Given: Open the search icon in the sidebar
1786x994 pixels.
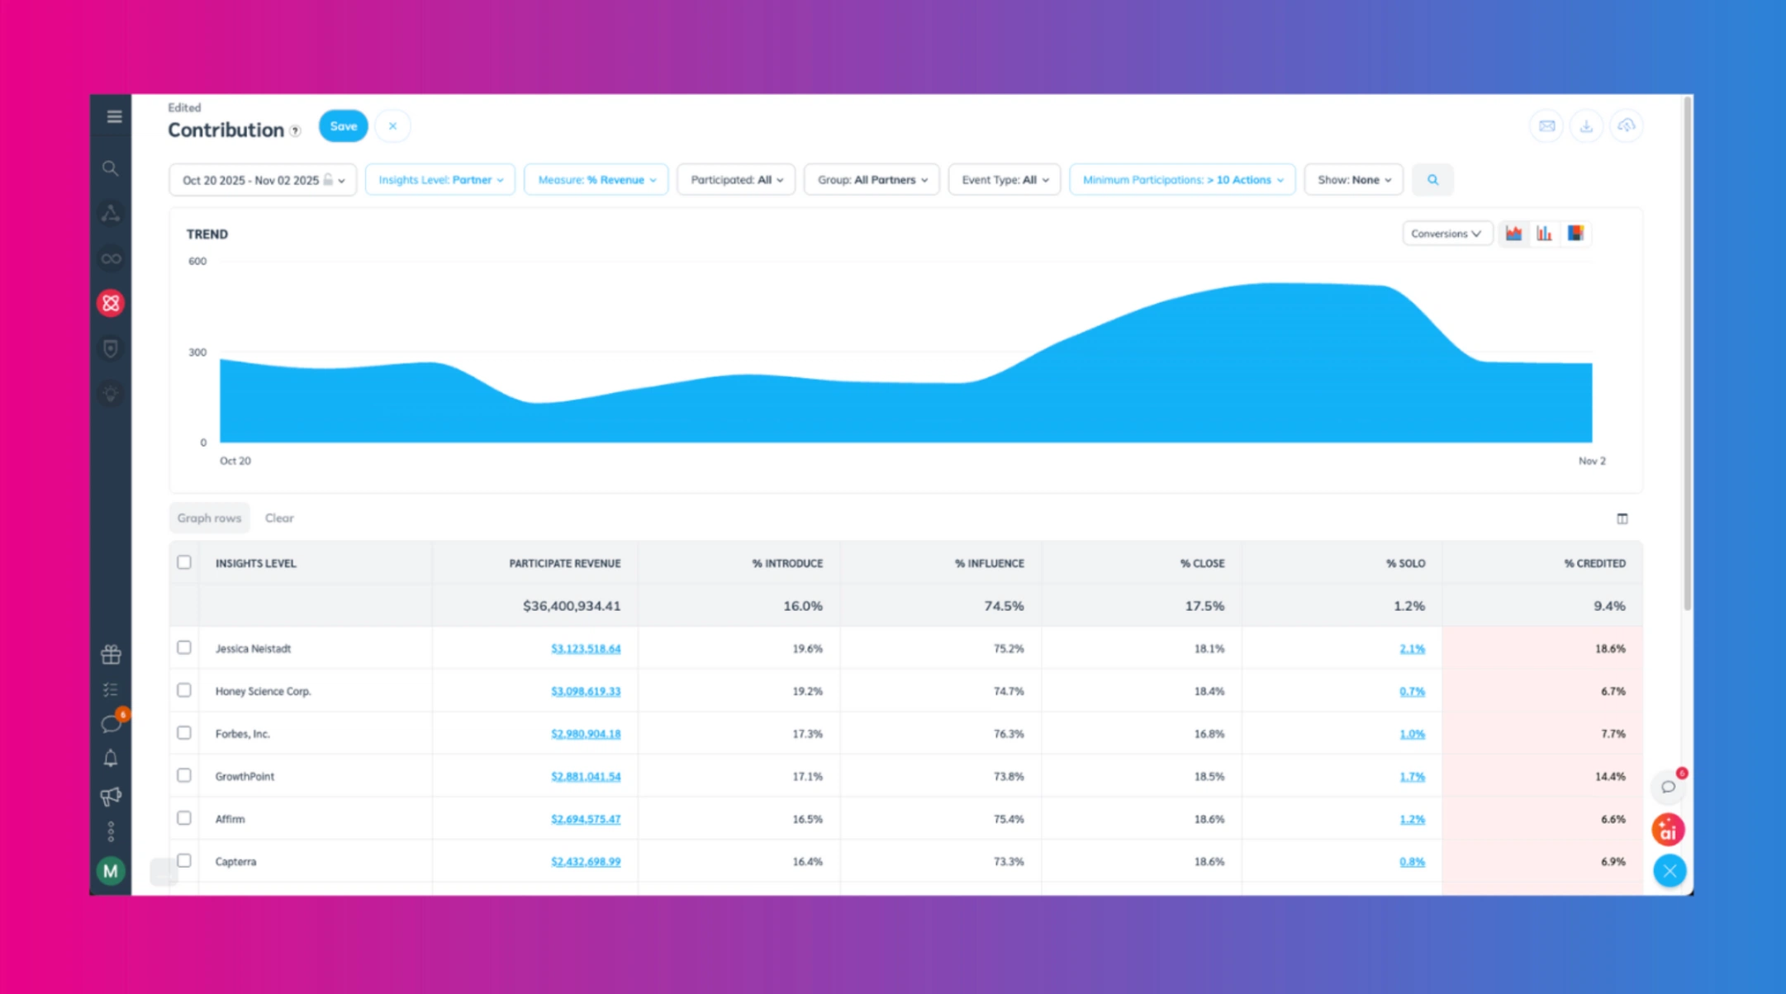Looking at the screenshot, I should (x=112, y=168).
